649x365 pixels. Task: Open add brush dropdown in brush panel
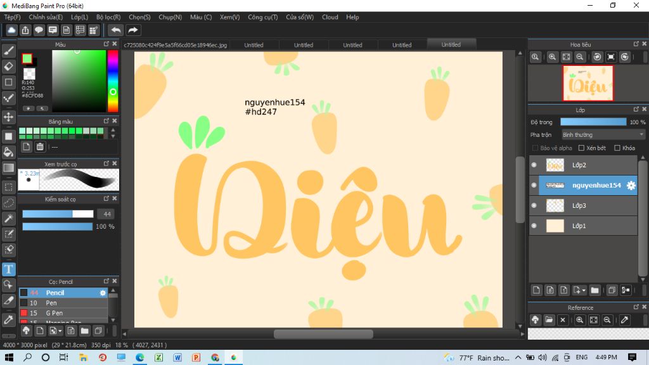[60, 331]
